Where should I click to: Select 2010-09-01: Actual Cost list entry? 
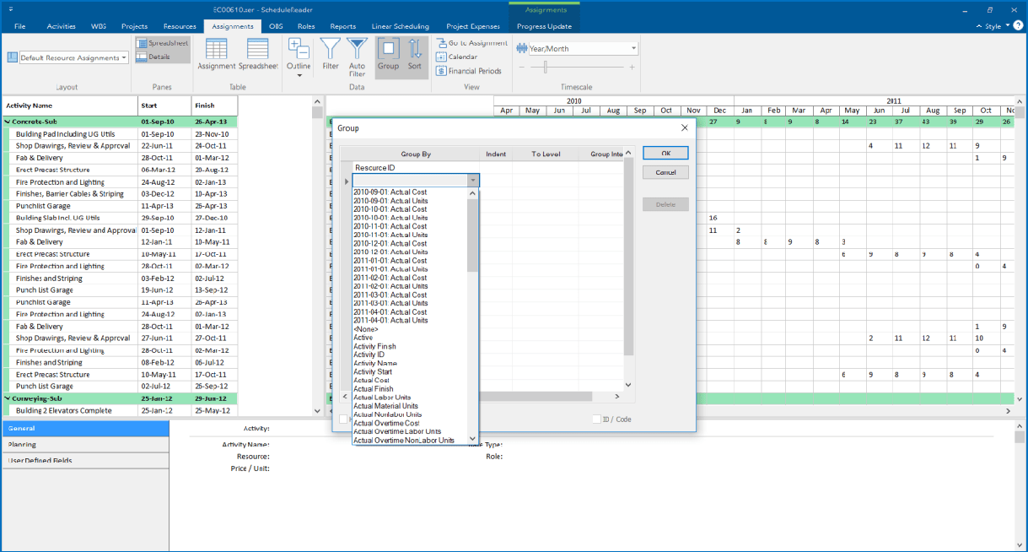(390, 192)
